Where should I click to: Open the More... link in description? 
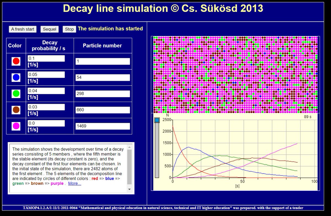tap(75, 183)
